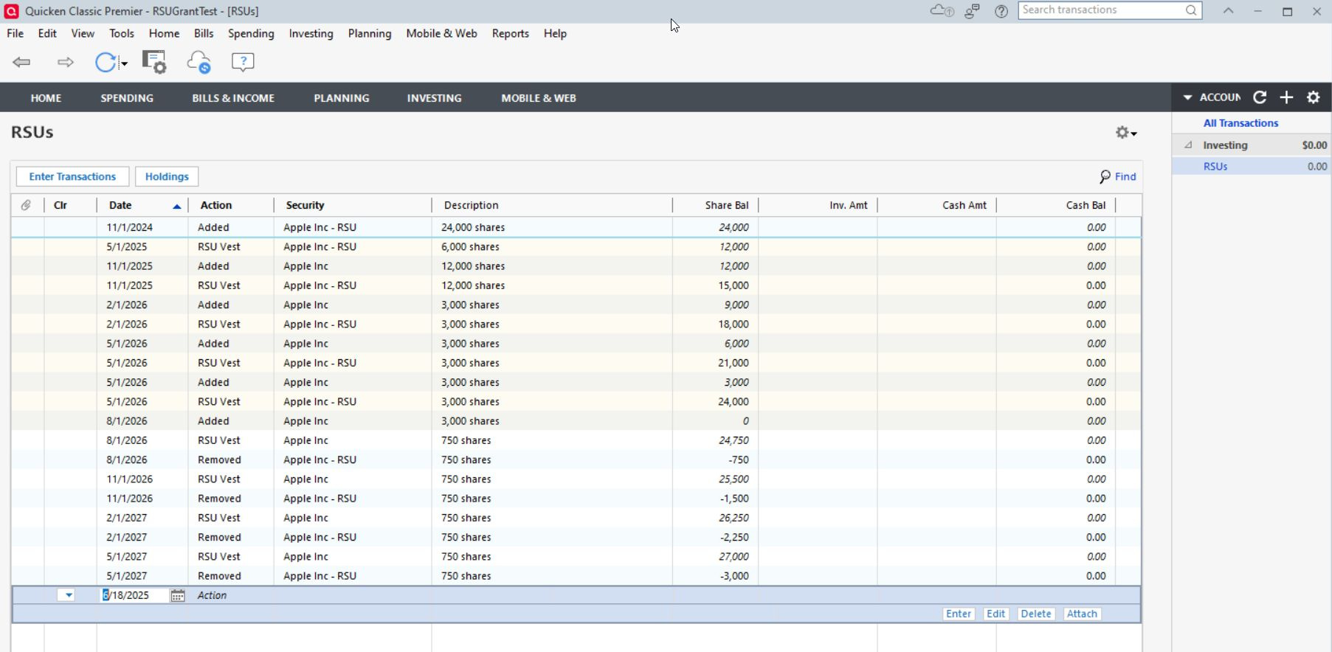
Task: Switch to the PLANNING tab
Action: click(342, 98)
